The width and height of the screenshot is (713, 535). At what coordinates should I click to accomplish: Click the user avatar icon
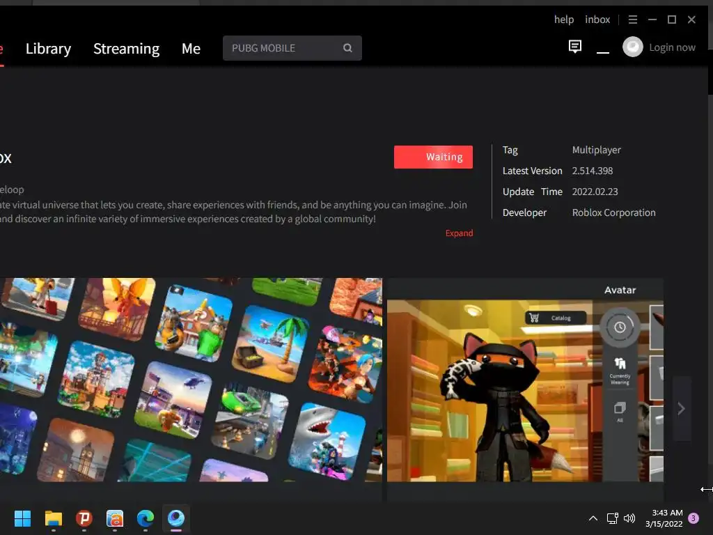(x=632, y=47)
